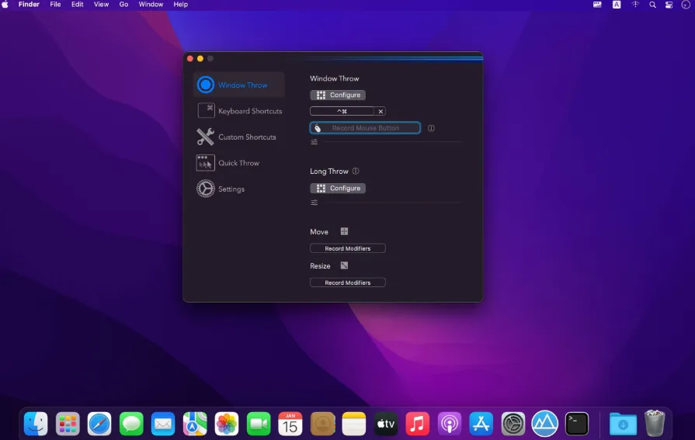Viewport: 695px width, 440px height.
Task: Open Contacts from the Dock
Action: click(x=323, y=424)
